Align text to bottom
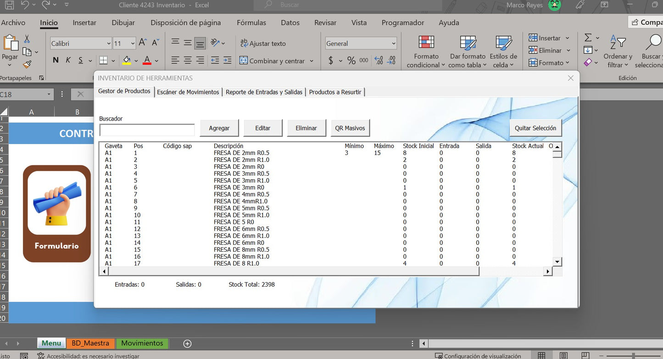Screen dimensions: 663x359 click(200, 44)
